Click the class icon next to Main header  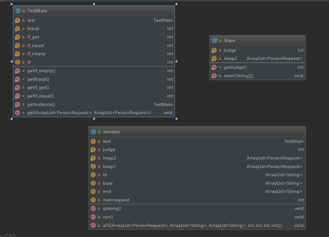click(214, 41)
